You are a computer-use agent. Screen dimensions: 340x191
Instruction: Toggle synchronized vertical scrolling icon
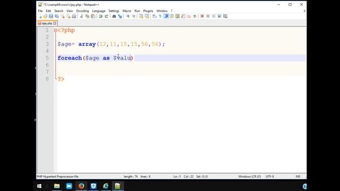pyautogui.click(x=141, y=16)
